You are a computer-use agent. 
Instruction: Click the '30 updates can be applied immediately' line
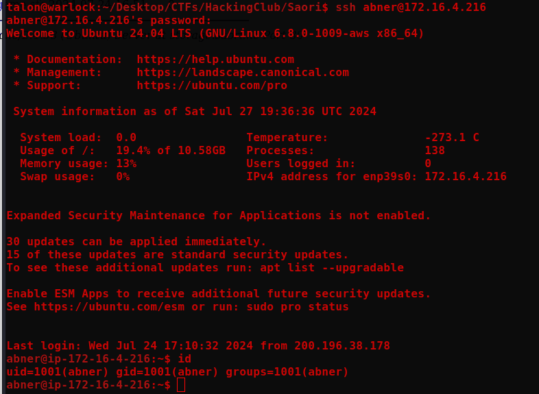click(136, 242)
